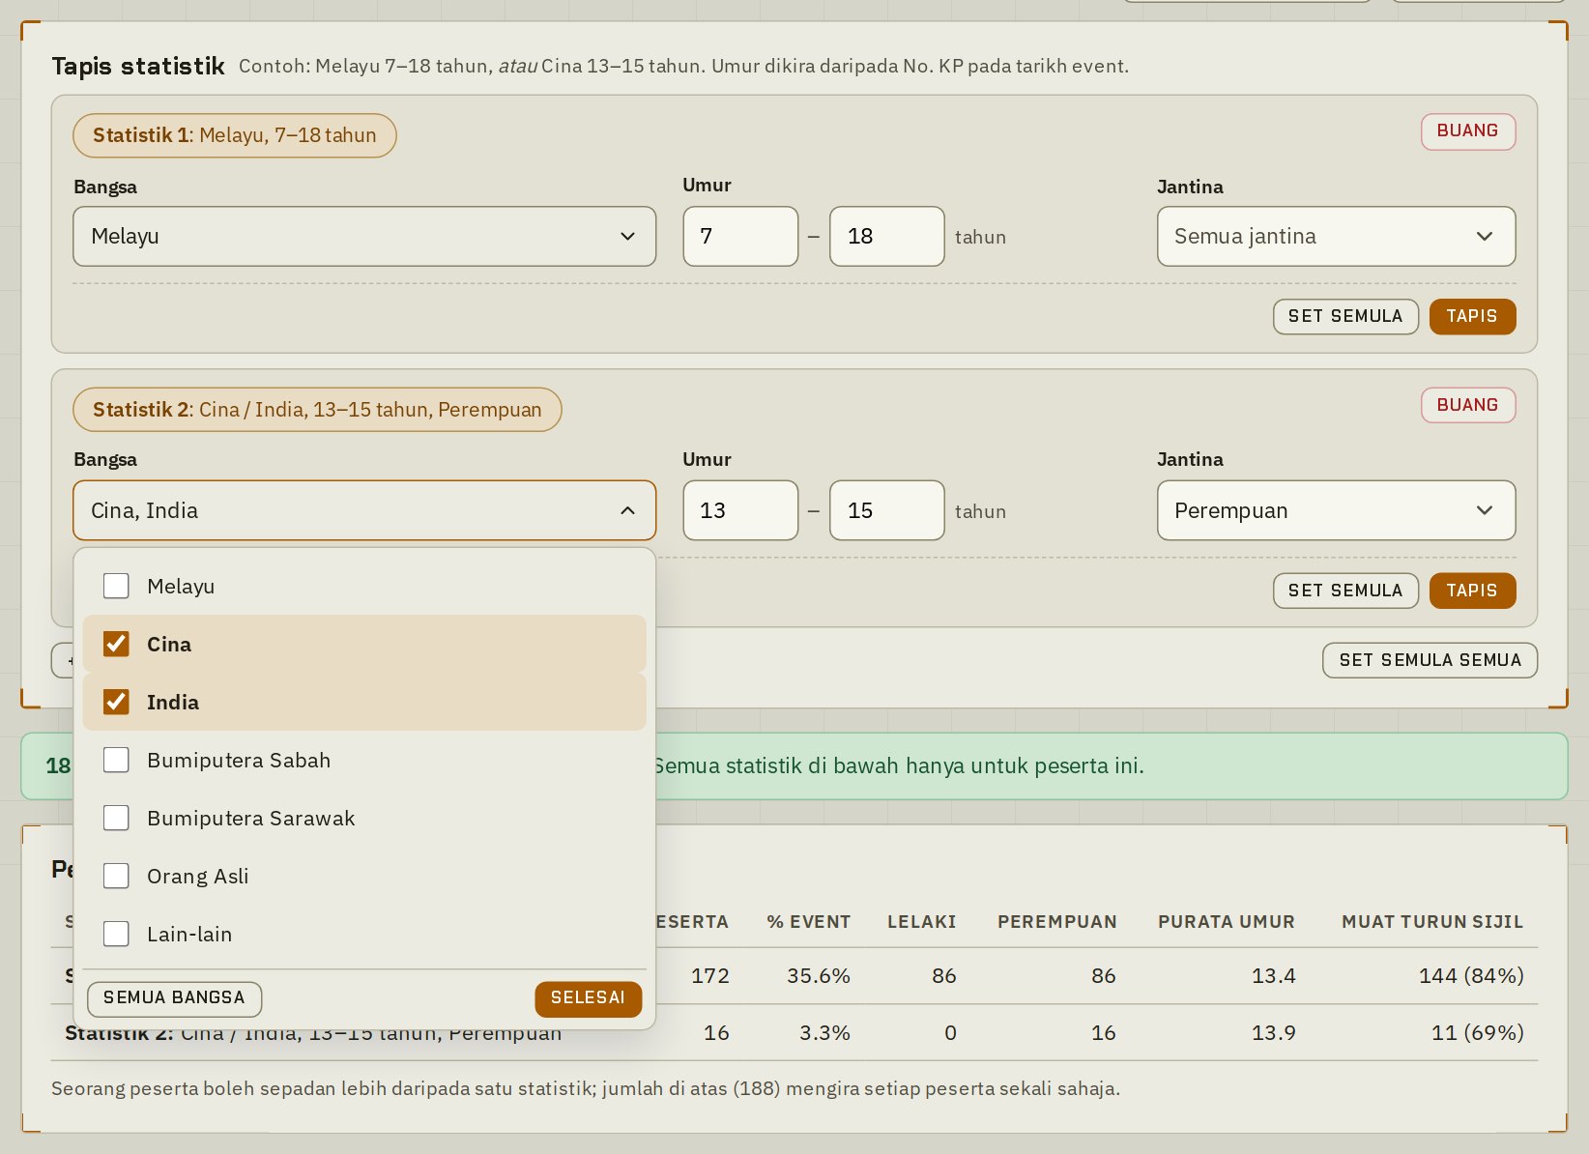Screen dimensions: 1589x1154
Task: Click the 172 participant count cell
Action: pos(709,976)
